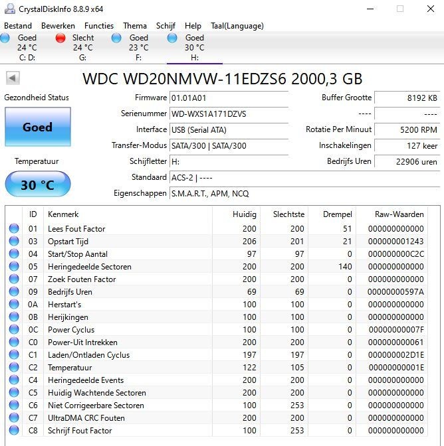Click the Interface field USB (Serial ATA)
The height and width of the screenshot is (446, 444).
click(229, 129)
